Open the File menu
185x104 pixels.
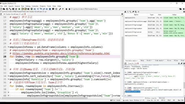[x=1, y=6]
